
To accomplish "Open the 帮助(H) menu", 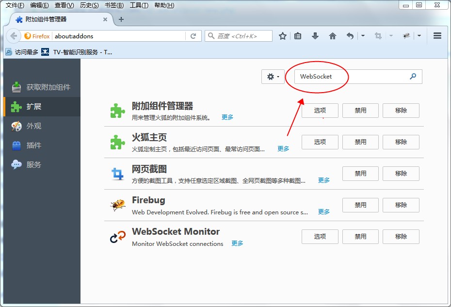I will coord(164,5).
